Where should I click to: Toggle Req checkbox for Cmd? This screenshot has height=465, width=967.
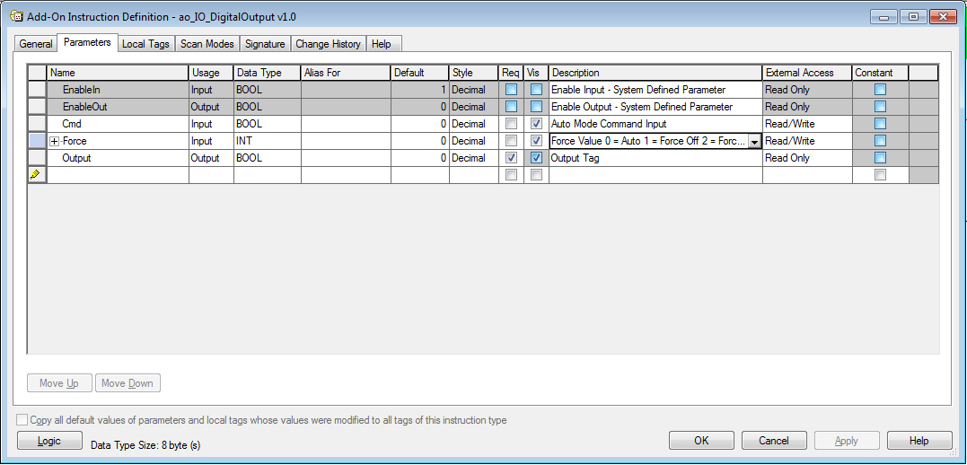click(511, 123)
